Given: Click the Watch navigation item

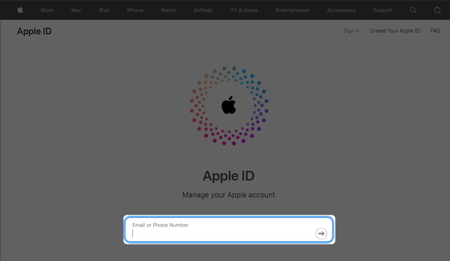Looking at the screenshot, I should pos(168,10).
